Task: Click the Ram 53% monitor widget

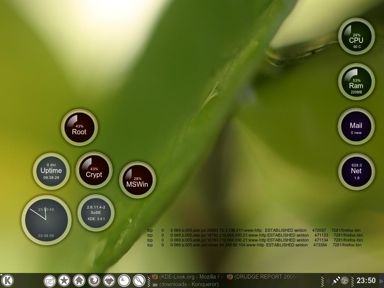Action: tap(356, 82)
